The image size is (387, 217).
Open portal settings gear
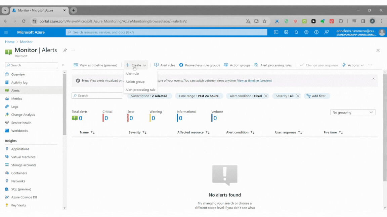coord(306,32)
